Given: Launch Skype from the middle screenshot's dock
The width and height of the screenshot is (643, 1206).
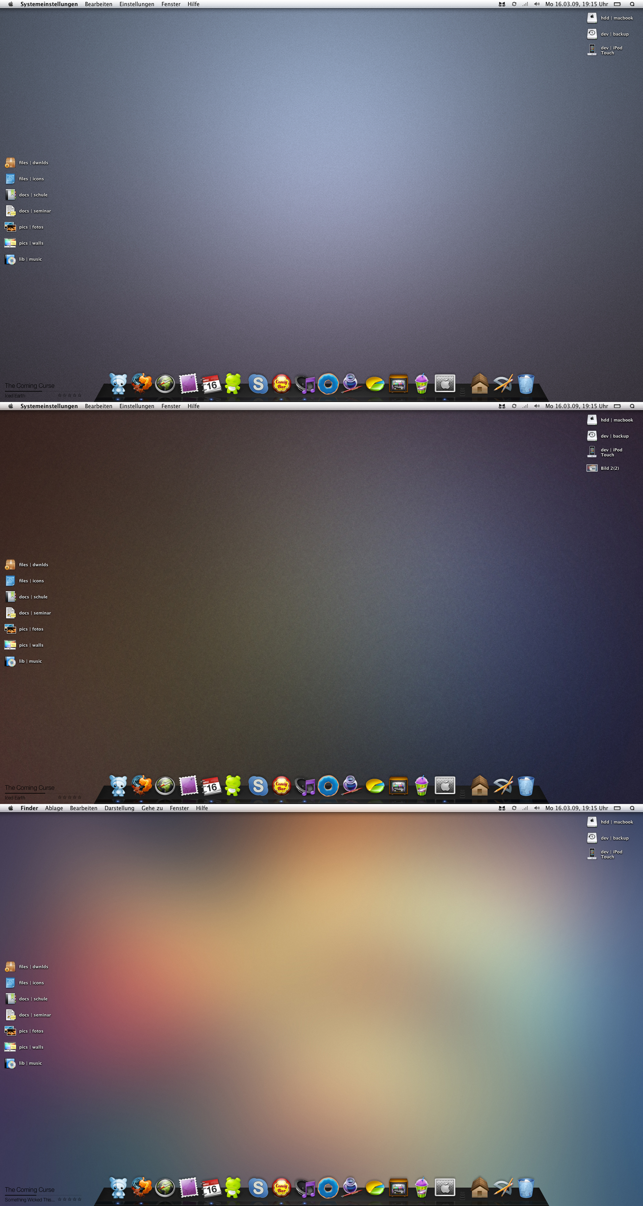Looking at the screenshot, I should point(258,786).
